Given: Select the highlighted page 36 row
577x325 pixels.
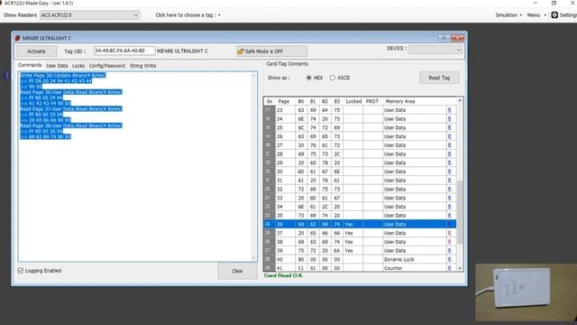Looking at the screenshot, I should pyautogui.click(x=360, y=224).
